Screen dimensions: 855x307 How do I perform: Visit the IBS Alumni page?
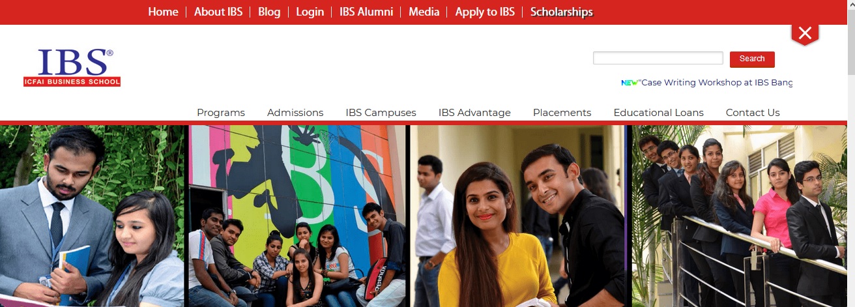click(366, 12)
